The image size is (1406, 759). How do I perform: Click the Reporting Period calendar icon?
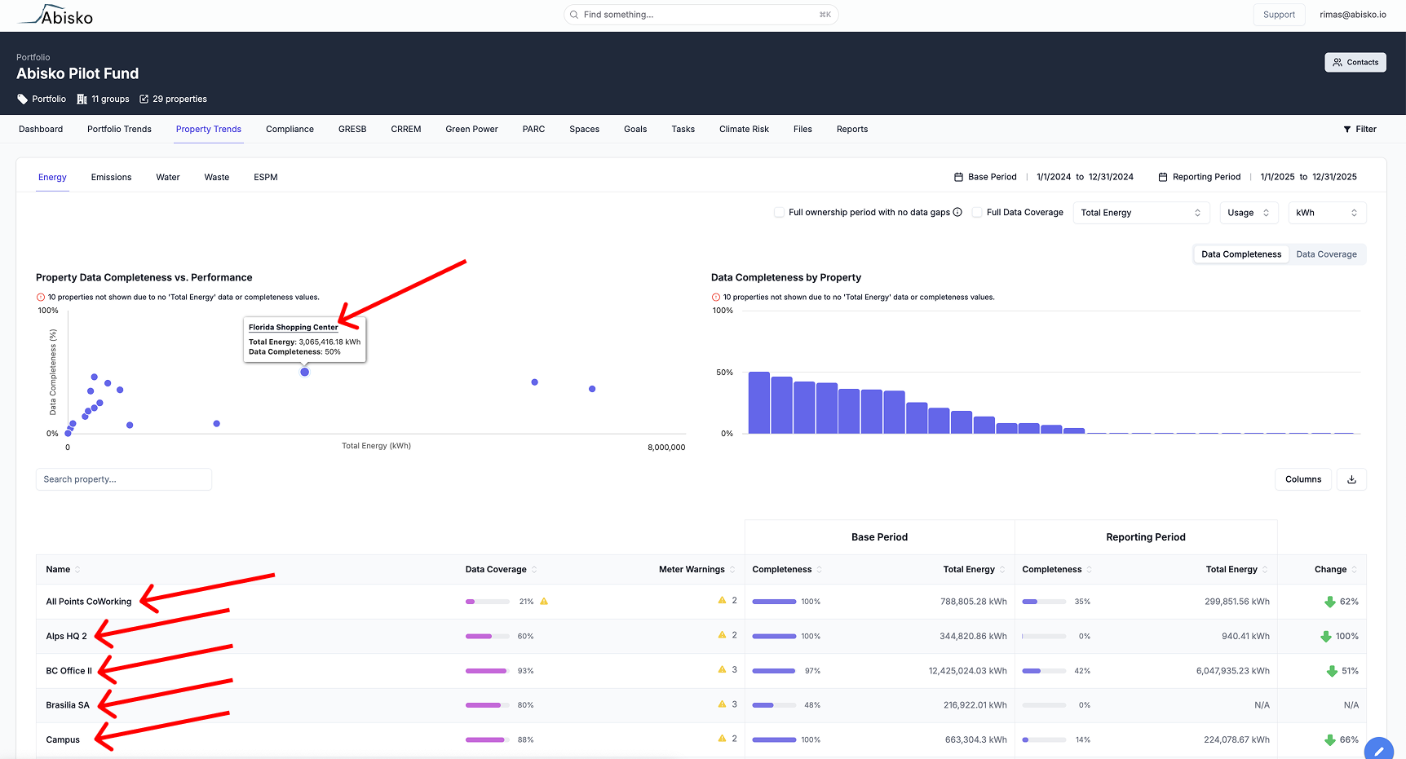(1163, 177)
